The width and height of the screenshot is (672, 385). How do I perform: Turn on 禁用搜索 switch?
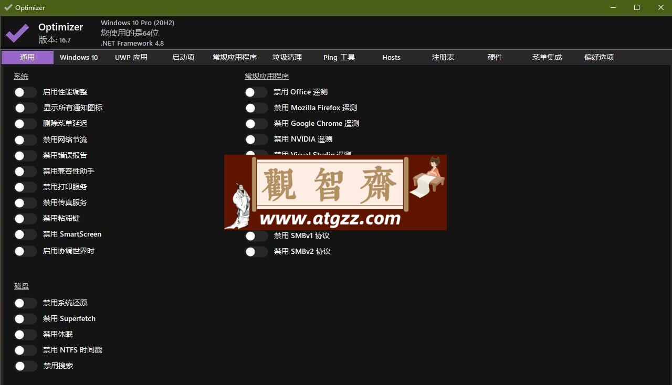pos(25,366)
